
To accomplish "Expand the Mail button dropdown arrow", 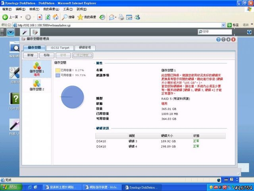I will click(x=115, y=17).
